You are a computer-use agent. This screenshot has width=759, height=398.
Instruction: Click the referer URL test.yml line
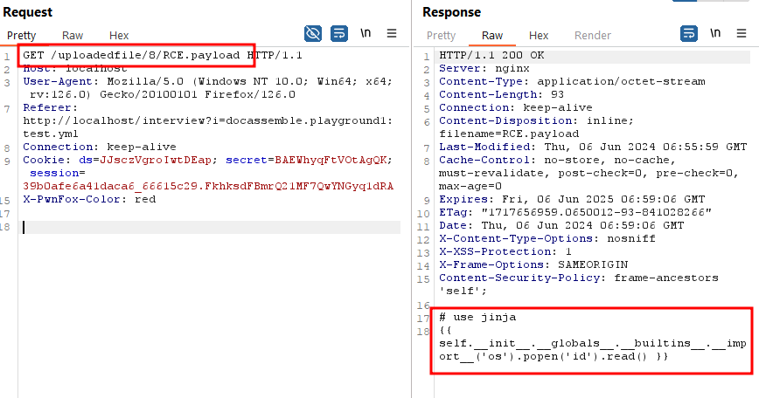coord(51,134)
